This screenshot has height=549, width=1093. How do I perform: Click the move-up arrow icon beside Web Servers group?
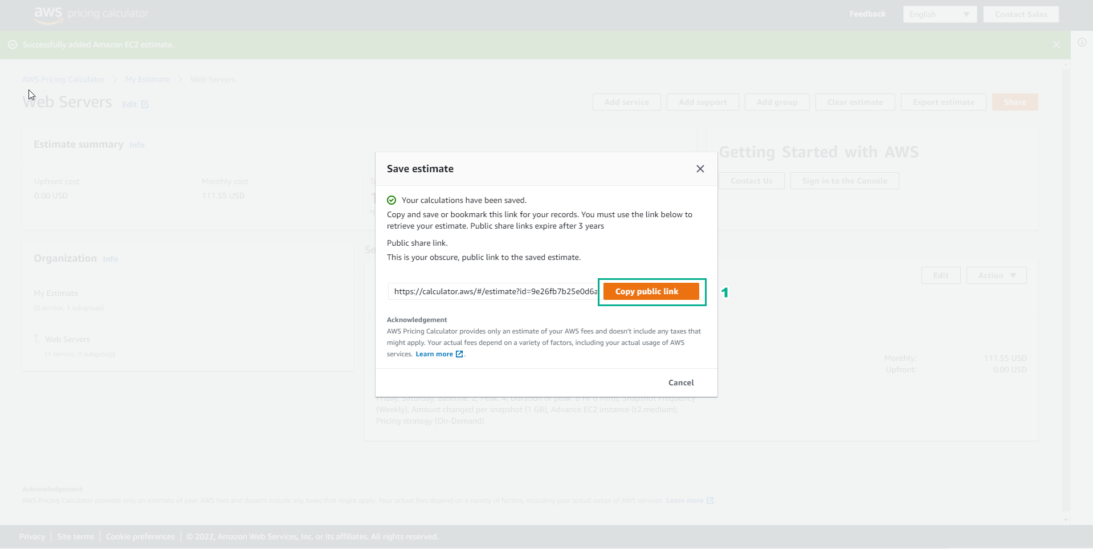(x=36, y=339)
